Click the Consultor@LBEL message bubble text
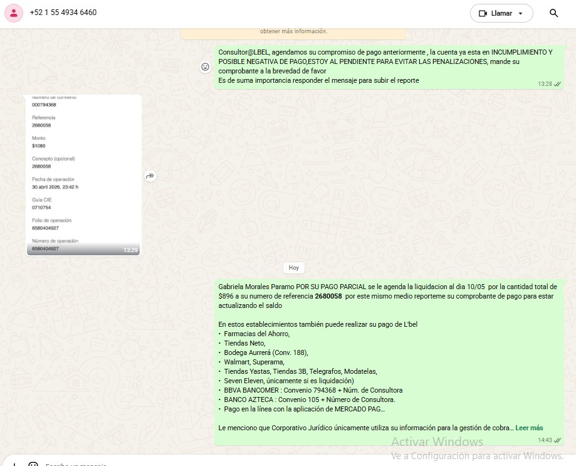Screen dimensions: 576x466 pyautogui.click(x=385, y=66)
